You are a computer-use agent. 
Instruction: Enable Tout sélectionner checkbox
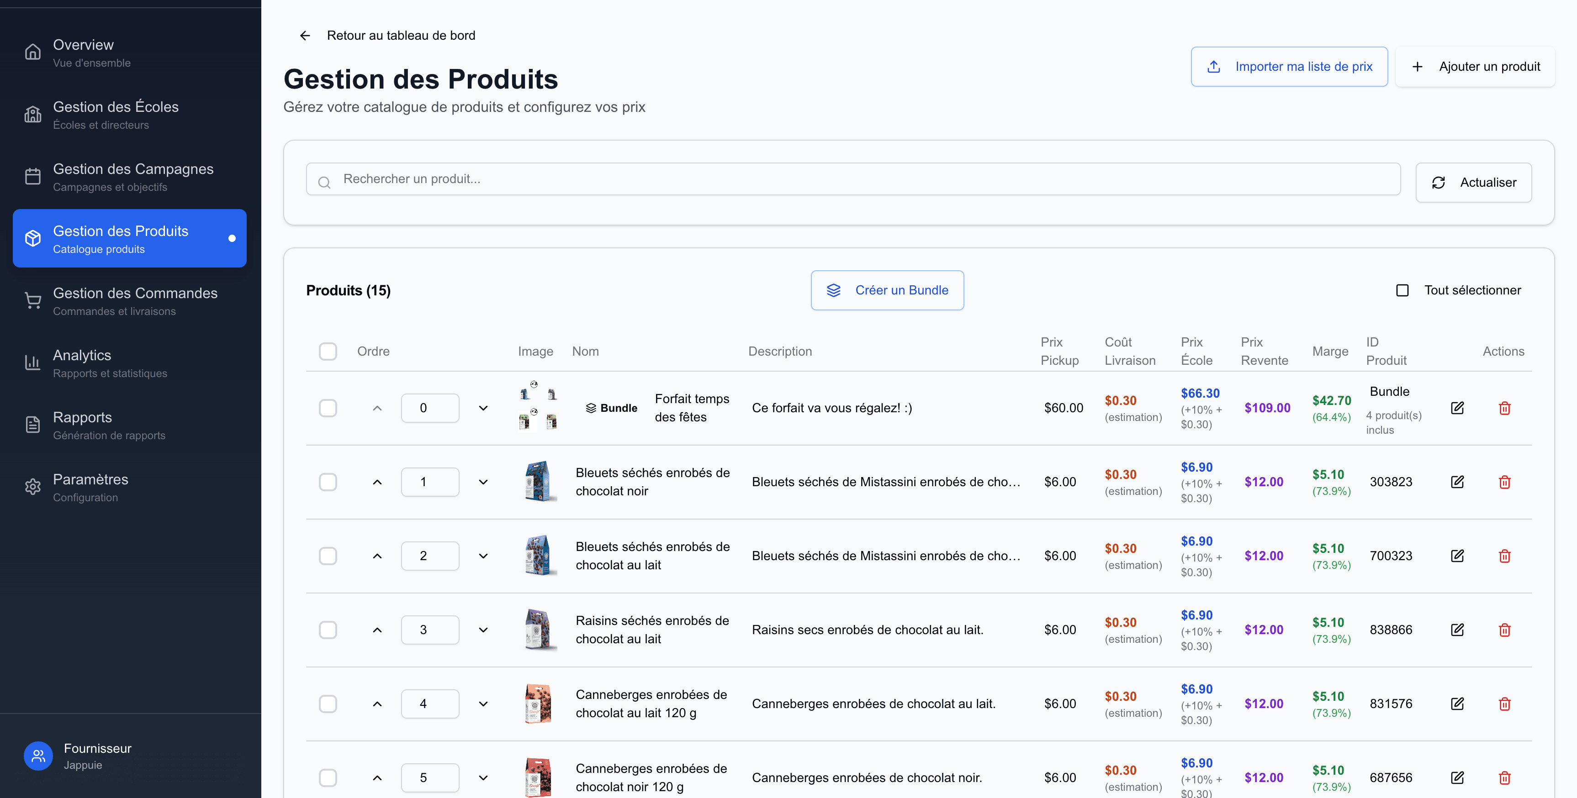(x=1403, y=290)
